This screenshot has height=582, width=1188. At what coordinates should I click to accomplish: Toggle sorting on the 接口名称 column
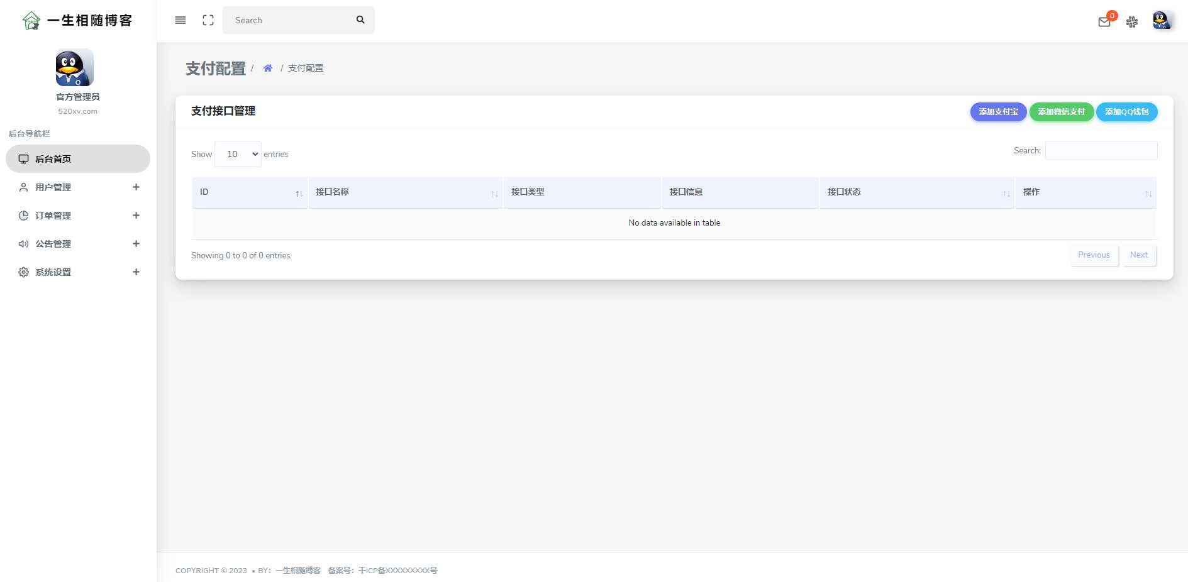(494, 193)
